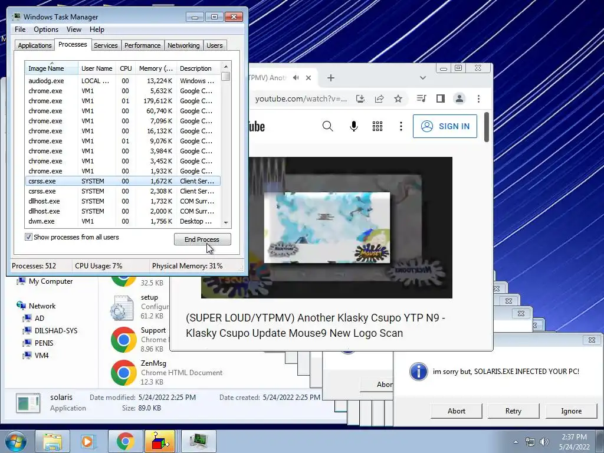The width and height of the screenshot is (604, 453).
Task: Toggle Show processes from all users checkbox
Action: click(x=28, y=237)
